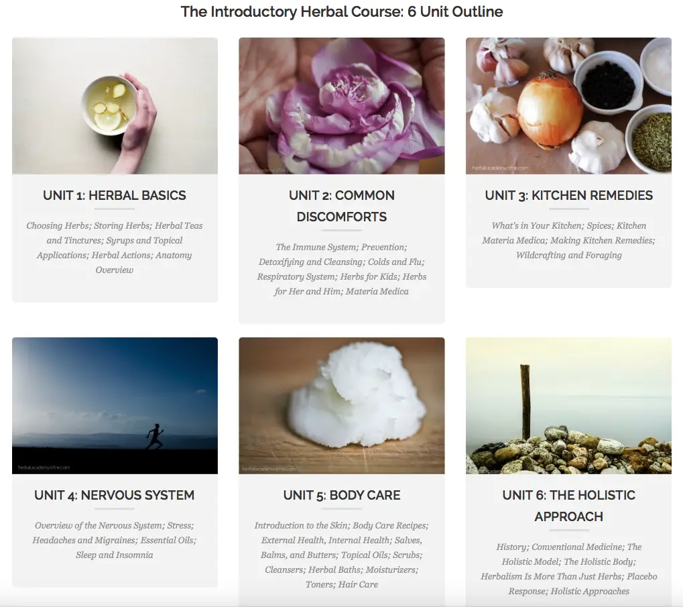Click the divider under Unit 5 heading

click(342, 508)
